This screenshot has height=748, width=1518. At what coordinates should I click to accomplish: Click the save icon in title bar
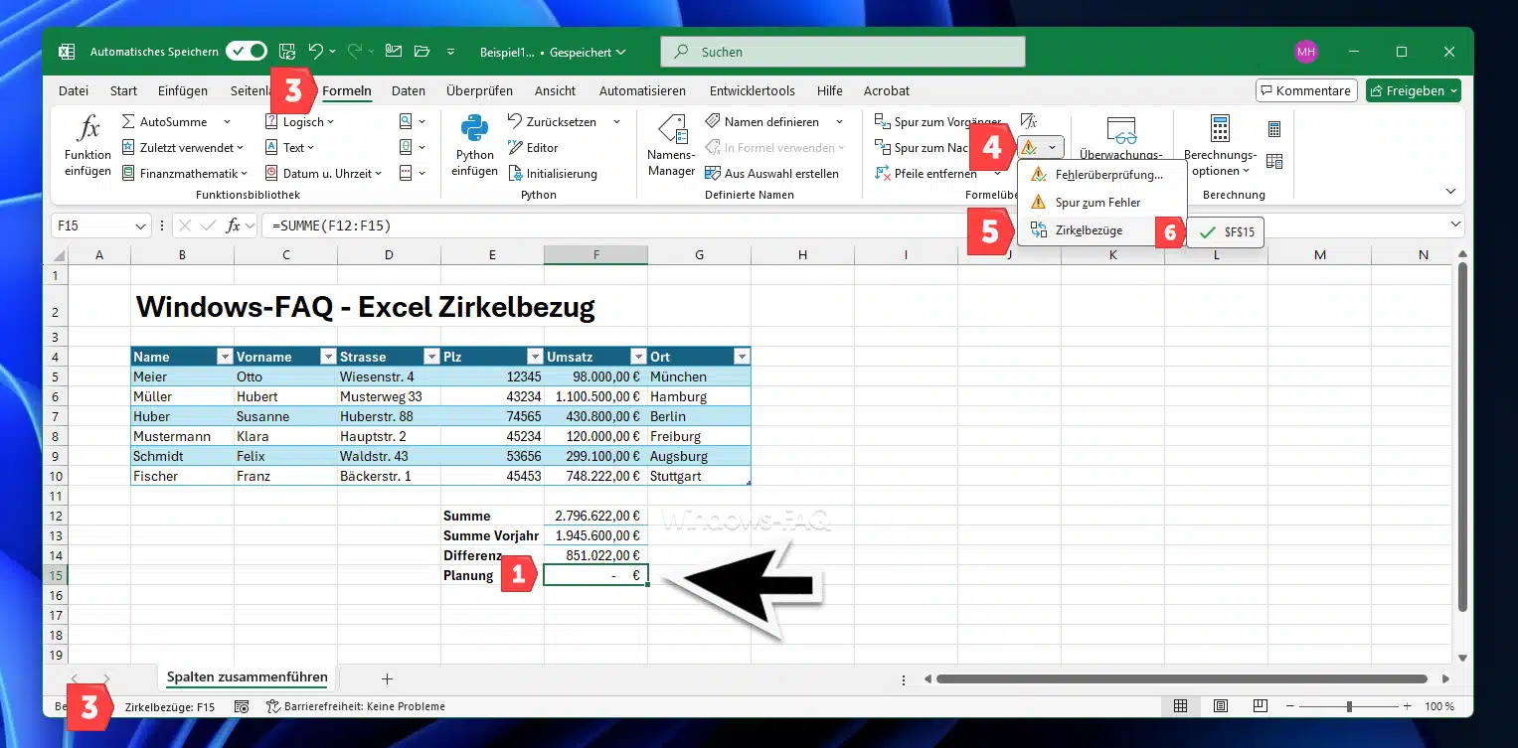[x=287, y=52]
